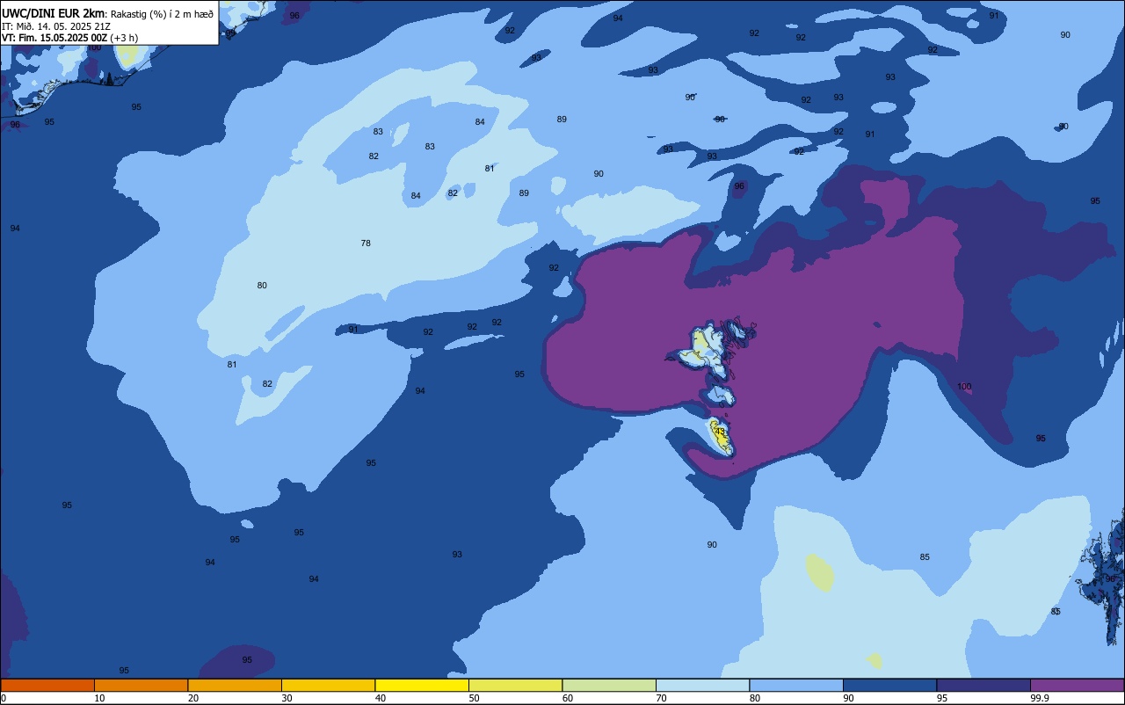Click the legend tick label "0"

[4, 698]
